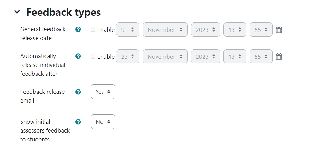Enable General feedback release date checkbox
319x150 pixels.
(x=93, y=29)
